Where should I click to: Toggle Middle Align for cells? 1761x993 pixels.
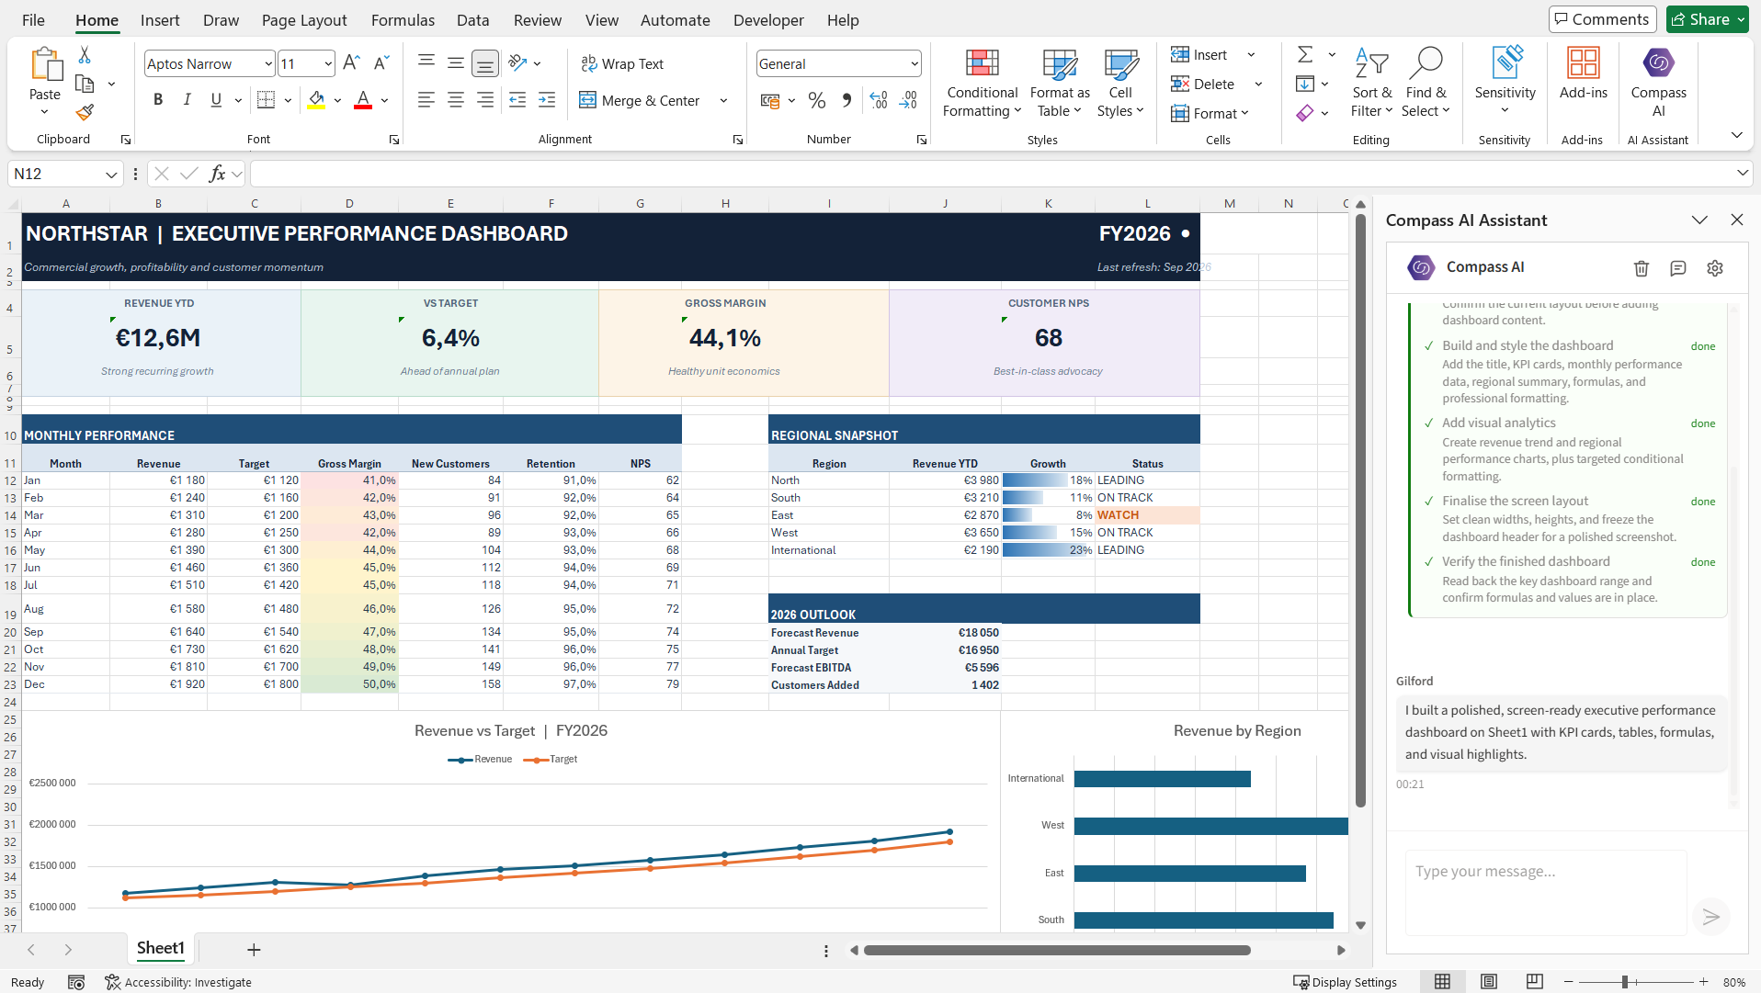coord(456,62)
